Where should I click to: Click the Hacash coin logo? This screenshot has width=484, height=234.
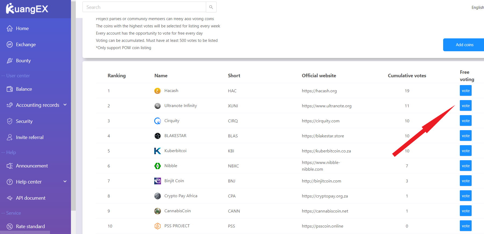(157, 91)
